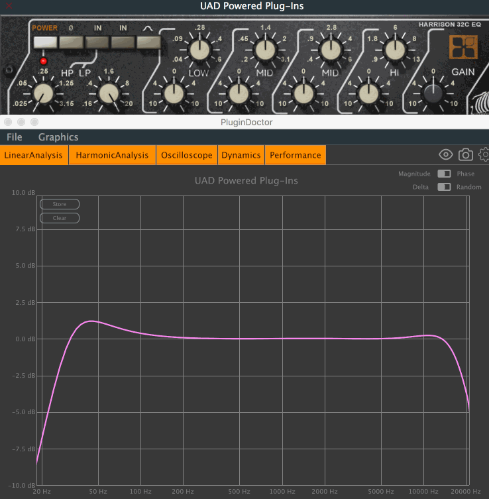Click the high-MID band gain knob
Viewport: 489px width, 499px height.
[304, 94]
